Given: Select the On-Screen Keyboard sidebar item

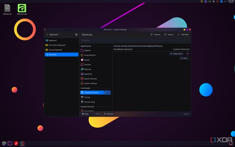Looking at the screenshot, I should pos(57,45).
